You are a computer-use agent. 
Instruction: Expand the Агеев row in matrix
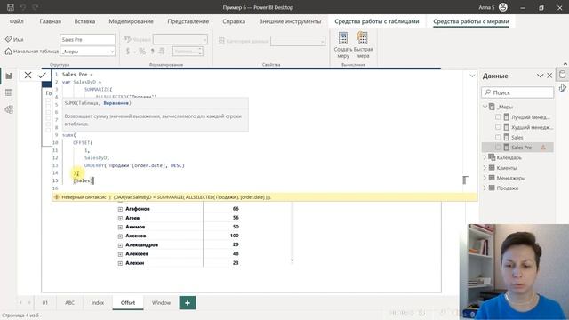(x=120, y=218)
